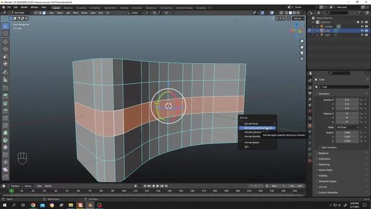Select the Cursor tool in toolbar
This screenshot has height=209, width=371.
point(5,34)
